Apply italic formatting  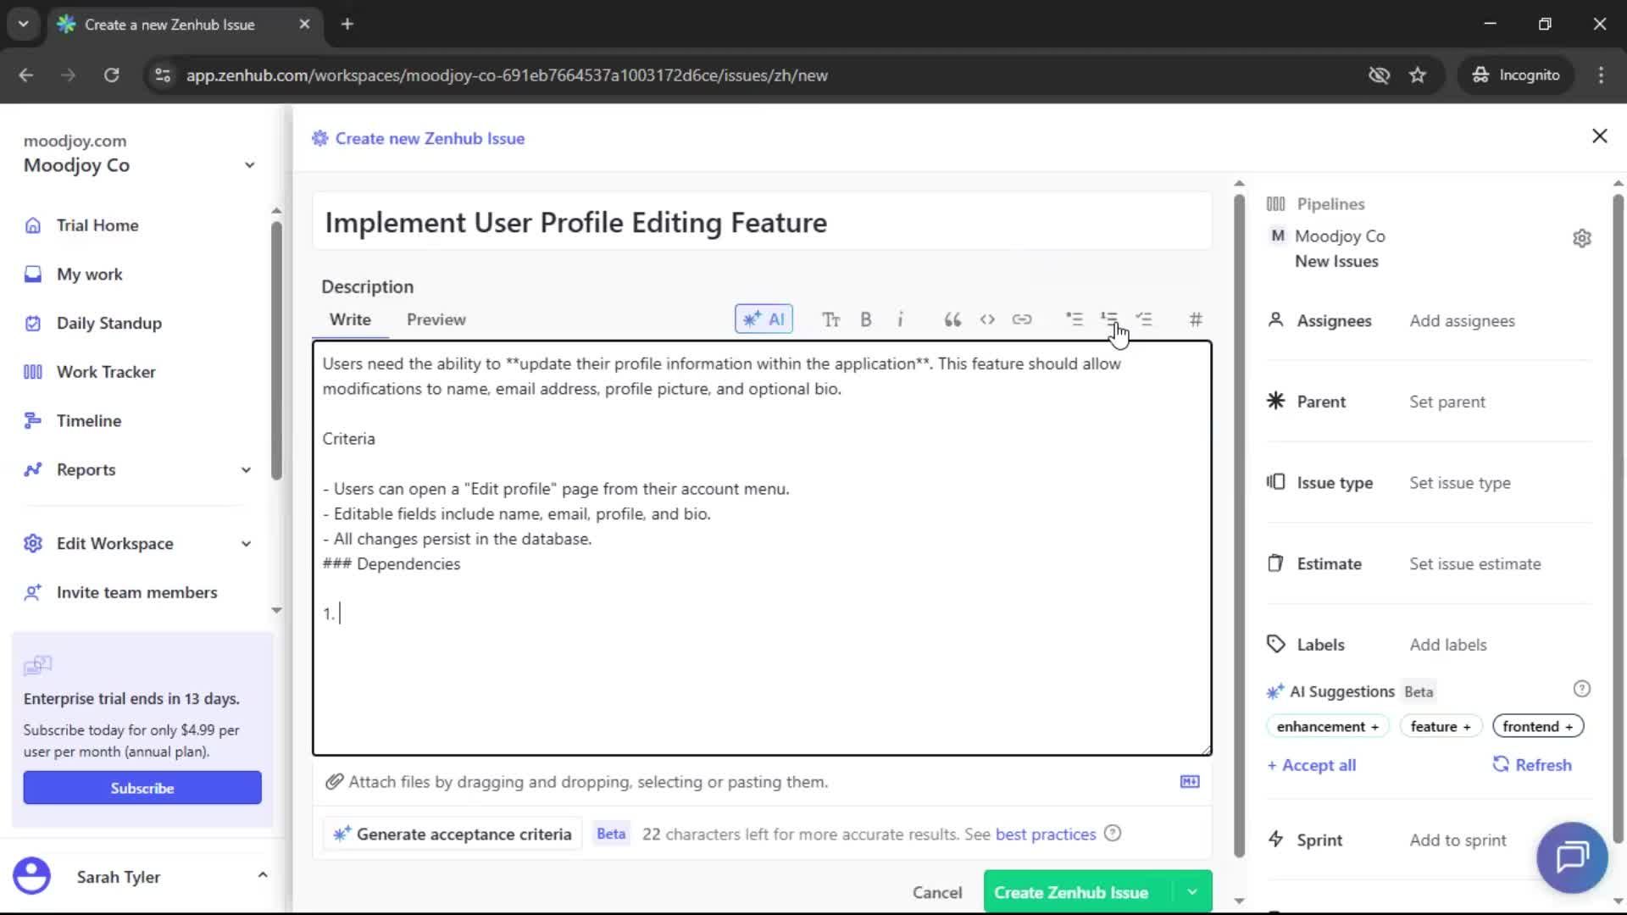coord(901,319)
